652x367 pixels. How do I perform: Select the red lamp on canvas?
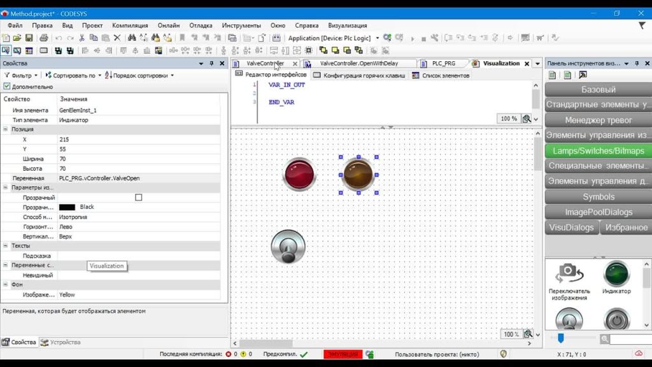click(299, 175)
